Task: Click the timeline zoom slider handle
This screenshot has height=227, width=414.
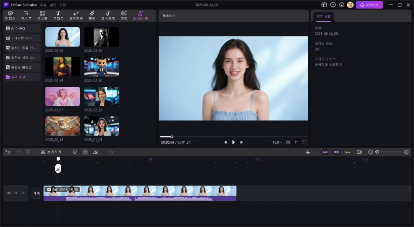Action: [x=377, y=152]
